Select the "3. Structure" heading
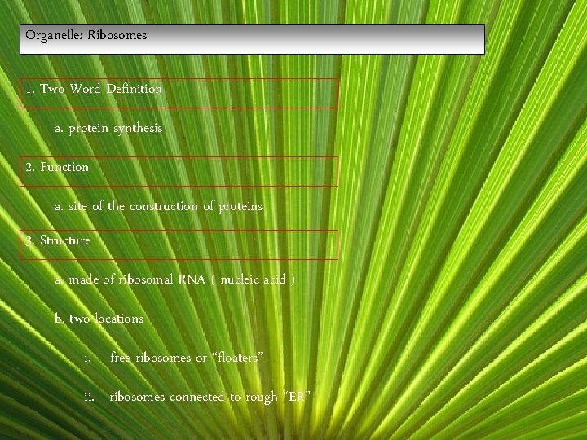This screenshot has width=587, height=440. point(179,244)
